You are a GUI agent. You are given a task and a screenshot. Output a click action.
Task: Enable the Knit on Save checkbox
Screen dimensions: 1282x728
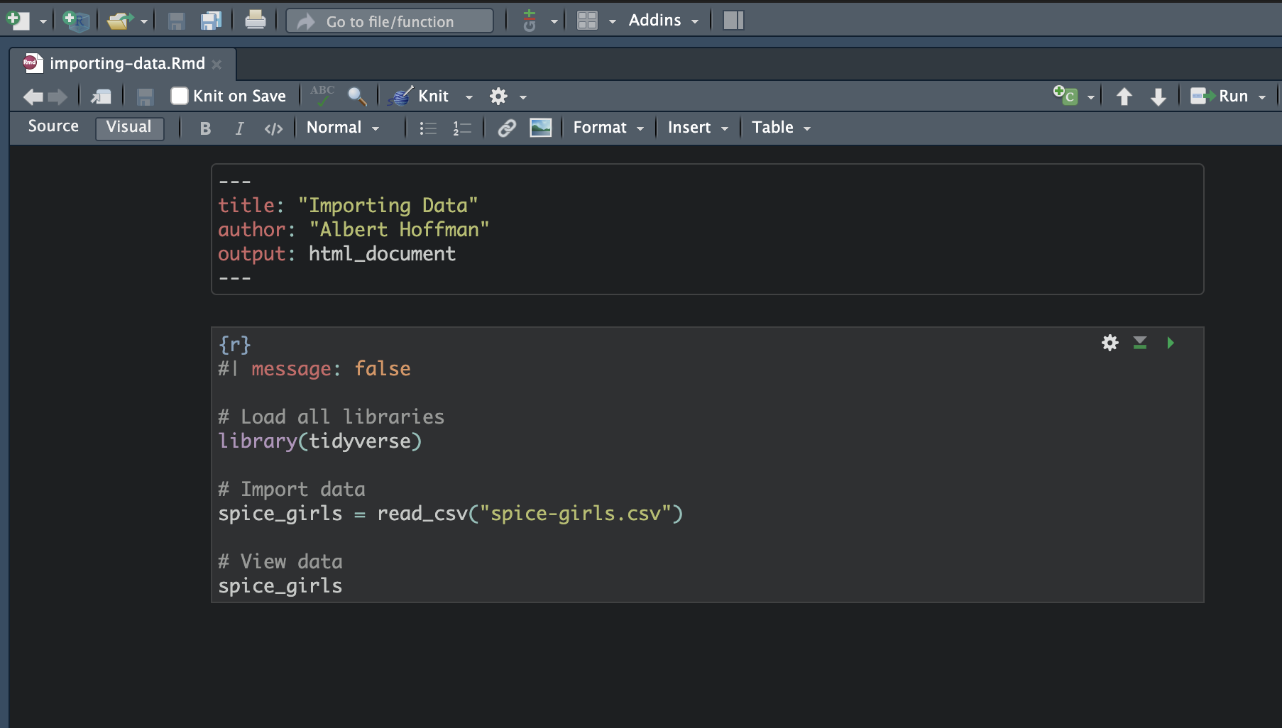tap(180, 96)
